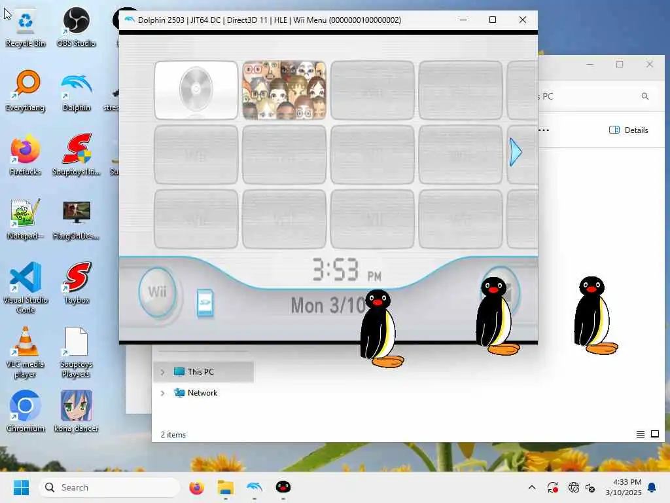This screenshot has height=503, width=670.
Task: Open the Chromium desktop icon
Action: pos(26,411)
